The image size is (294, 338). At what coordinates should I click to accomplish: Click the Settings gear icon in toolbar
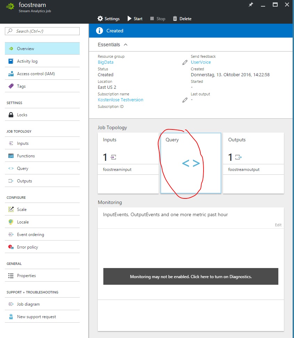(100, 19)
